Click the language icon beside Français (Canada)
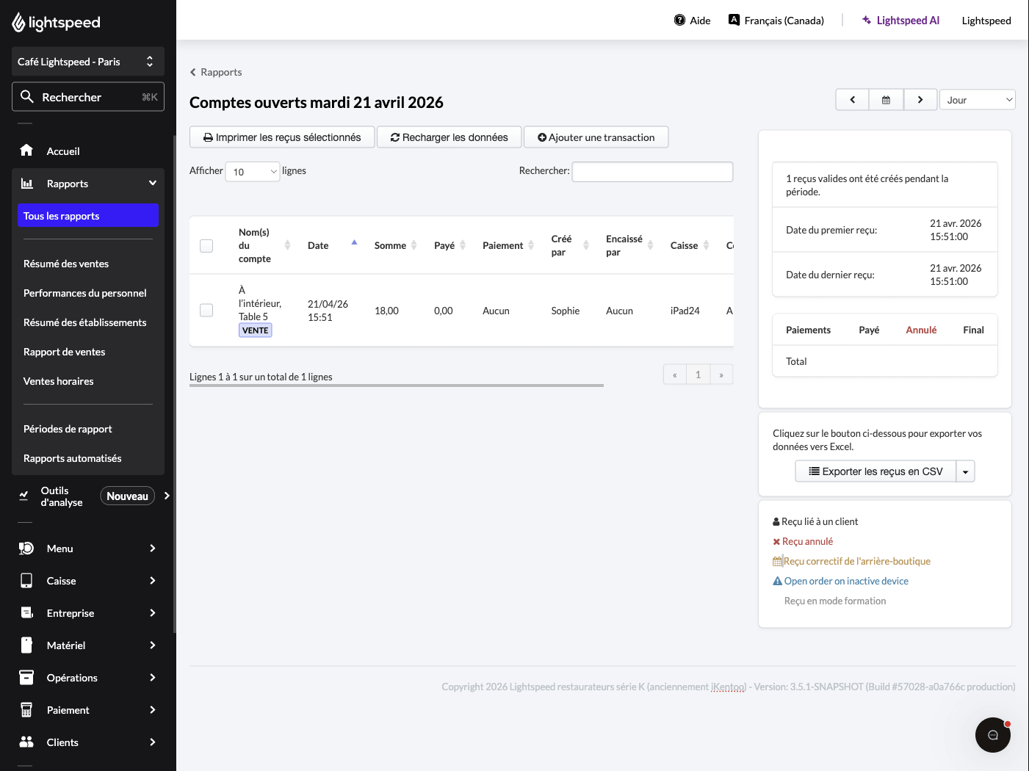This screenshot has width=1029, height=771. click(734, 20)
